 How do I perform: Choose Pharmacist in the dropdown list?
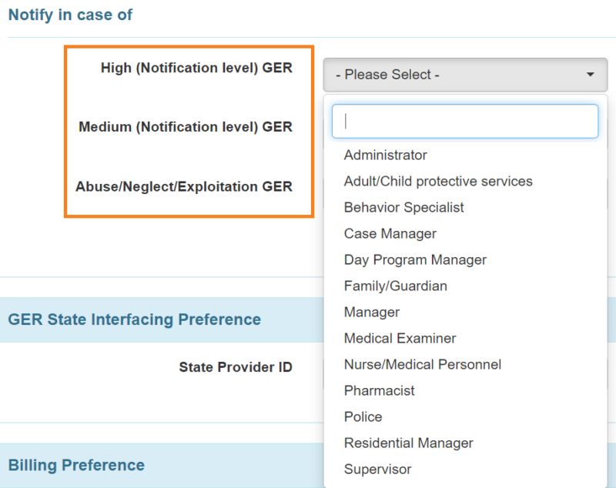click(x=379, y=390)
